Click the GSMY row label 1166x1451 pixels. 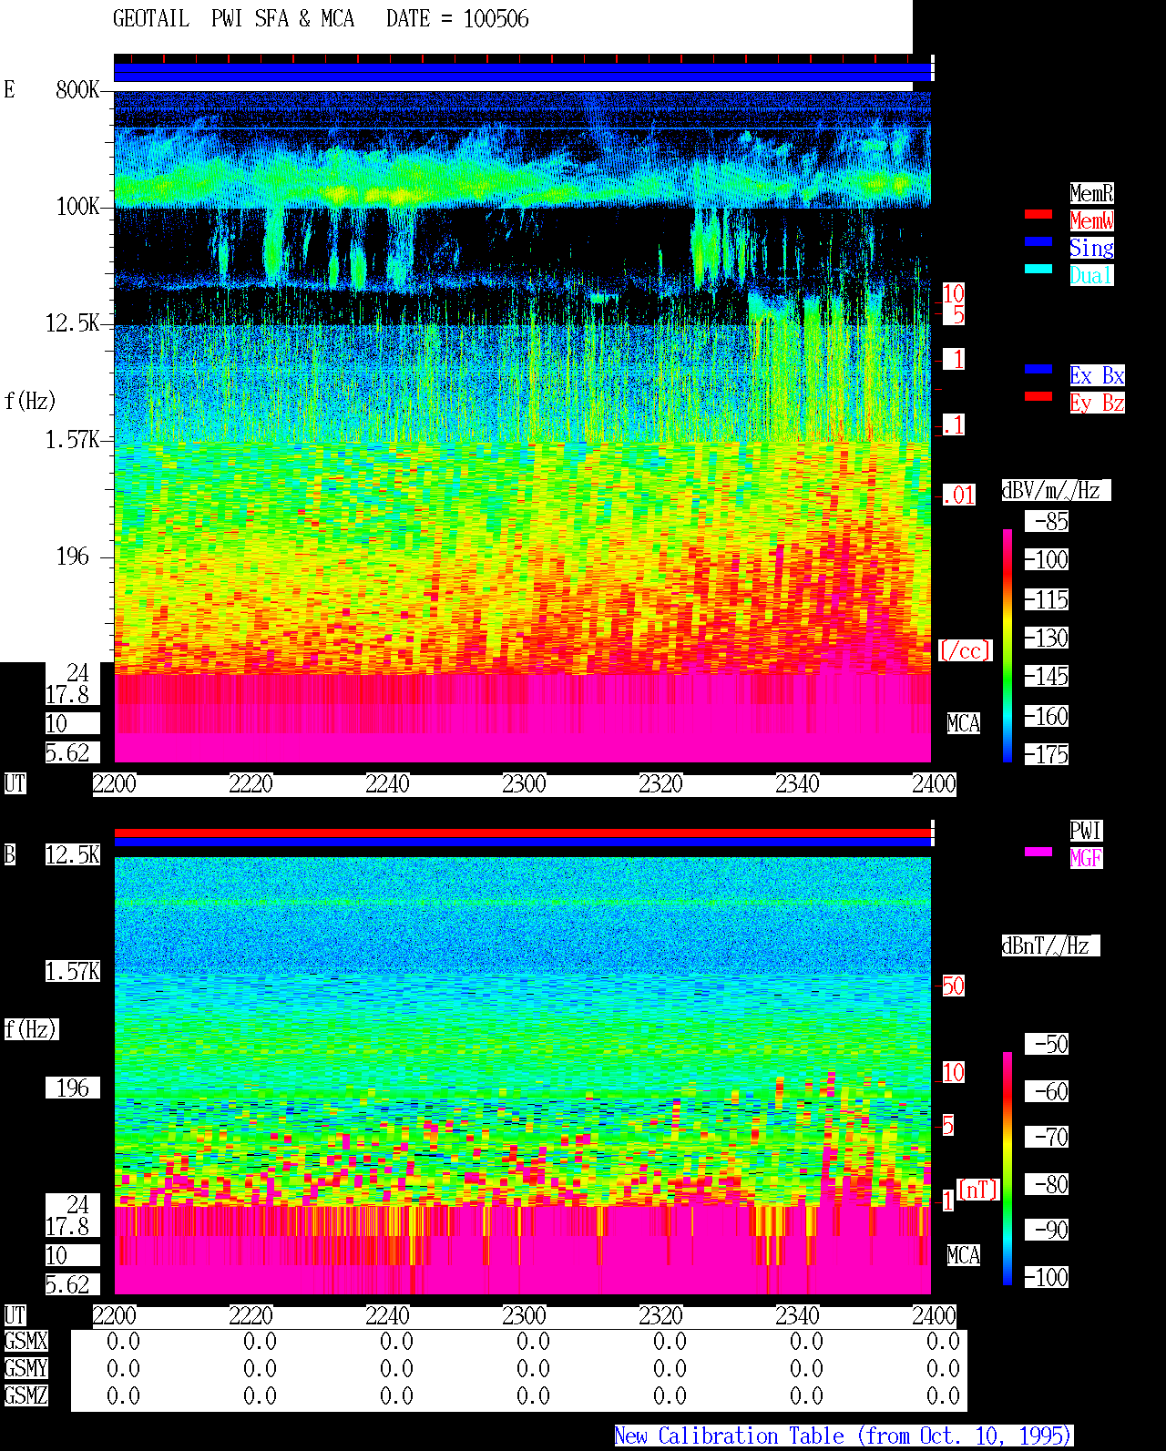pos(26,1368)
